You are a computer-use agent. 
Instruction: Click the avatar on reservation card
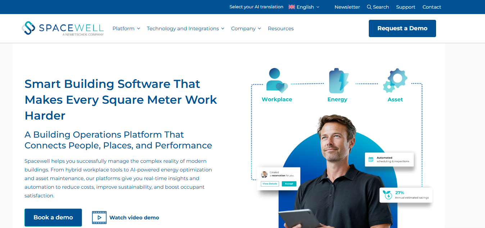click(x=264, y=174)
